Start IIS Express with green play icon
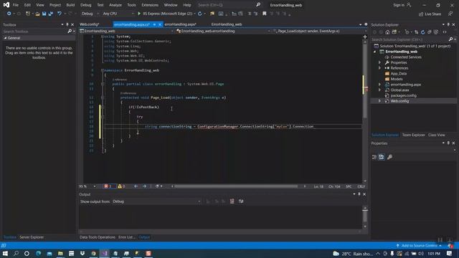This screenshot has width=459, height=258. 139,14
